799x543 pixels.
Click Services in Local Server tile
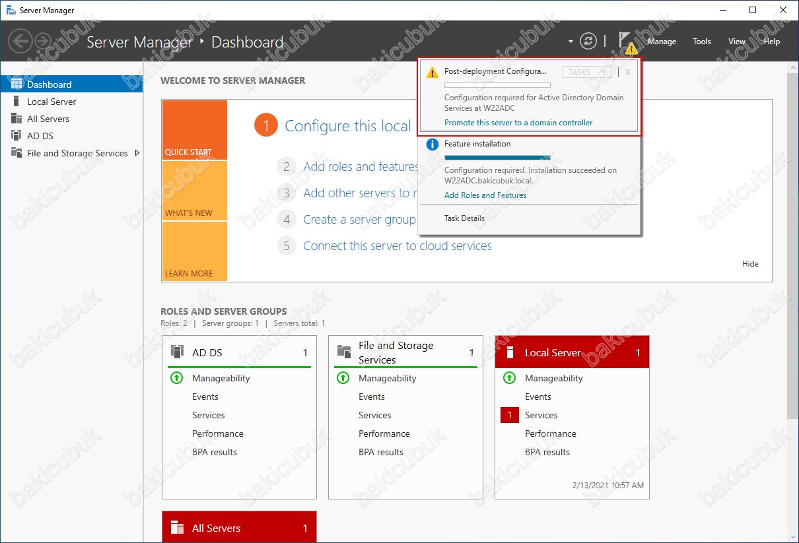(541, 415)
